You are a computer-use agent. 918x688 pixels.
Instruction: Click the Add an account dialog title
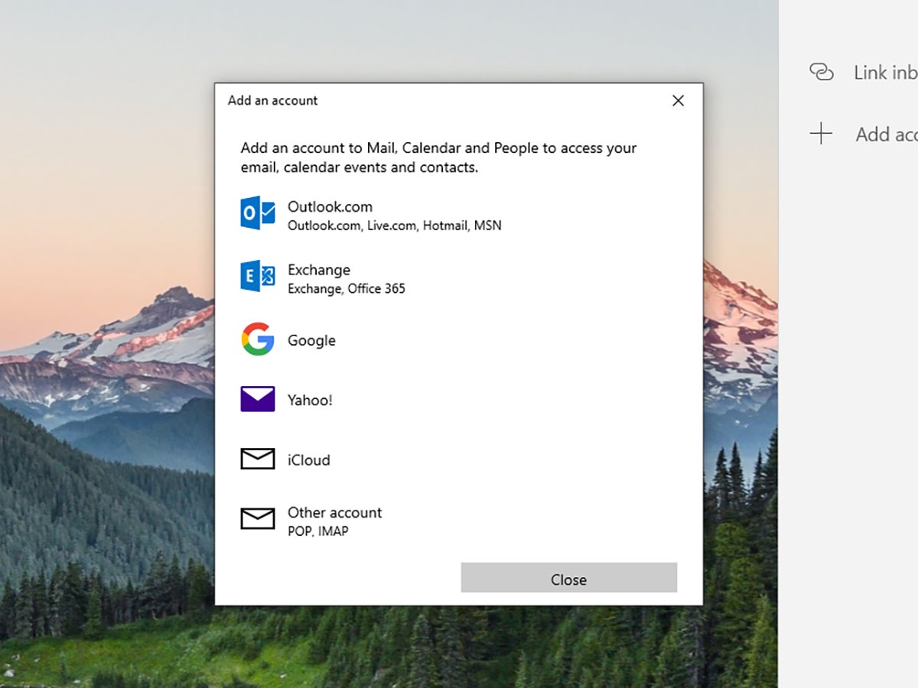point(272,100)
